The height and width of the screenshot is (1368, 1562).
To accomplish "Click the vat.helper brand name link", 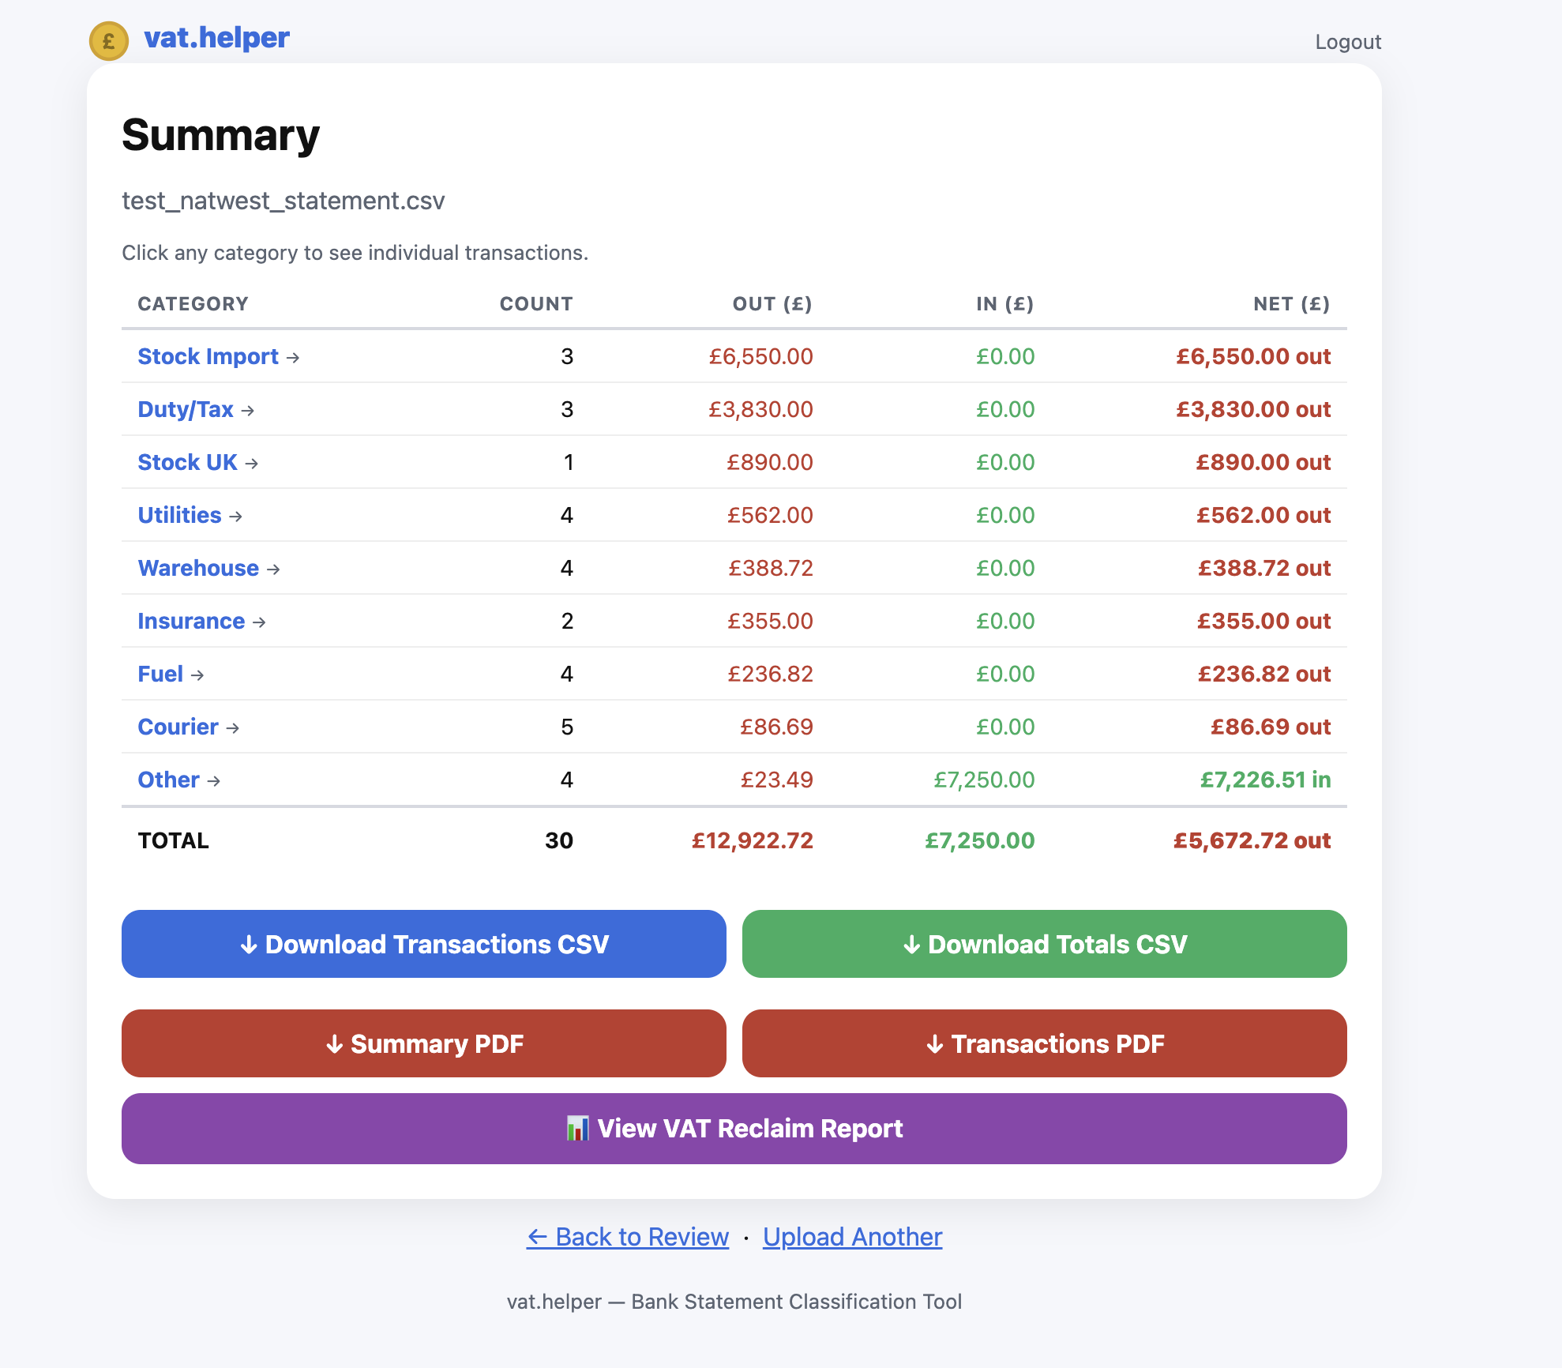I will 216,38.
